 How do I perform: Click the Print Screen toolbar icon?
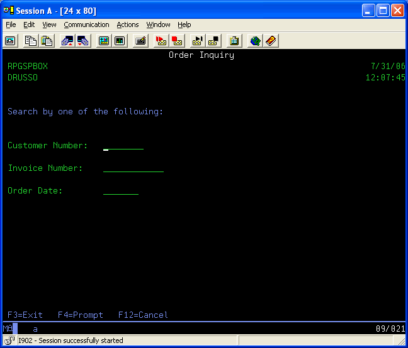(10, 41)
